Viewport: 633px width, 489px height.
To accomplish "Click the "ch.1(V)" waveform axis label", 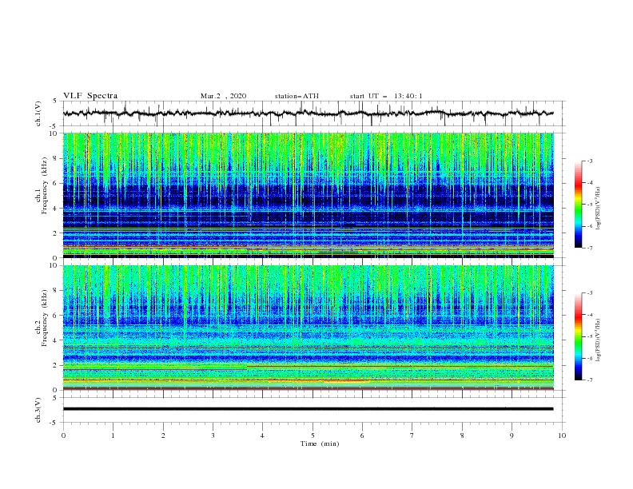I will (38, 113).
